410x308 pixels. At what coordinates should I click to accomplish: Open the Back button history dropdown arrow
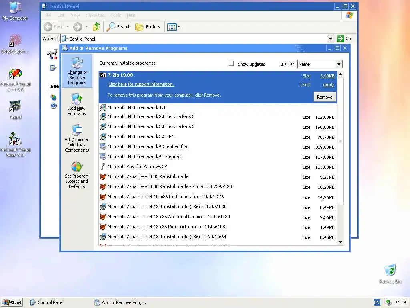[68, 27]
